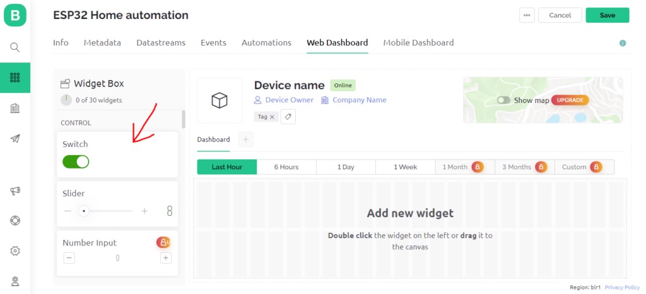Click the Company Name building icon

(325, 100)
